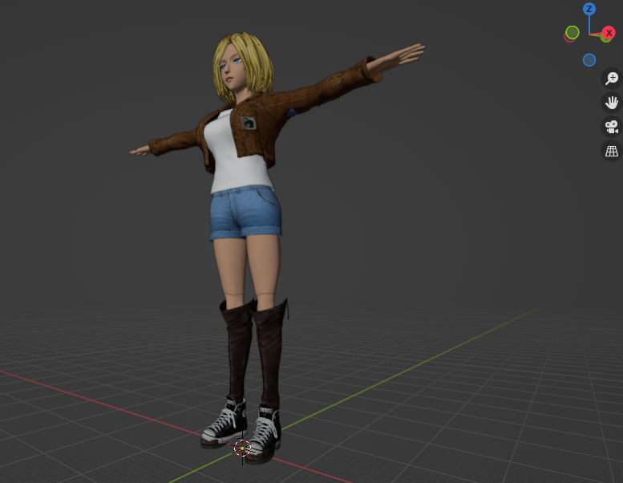Click the Pan view hand icon

[x=612, y=103]
